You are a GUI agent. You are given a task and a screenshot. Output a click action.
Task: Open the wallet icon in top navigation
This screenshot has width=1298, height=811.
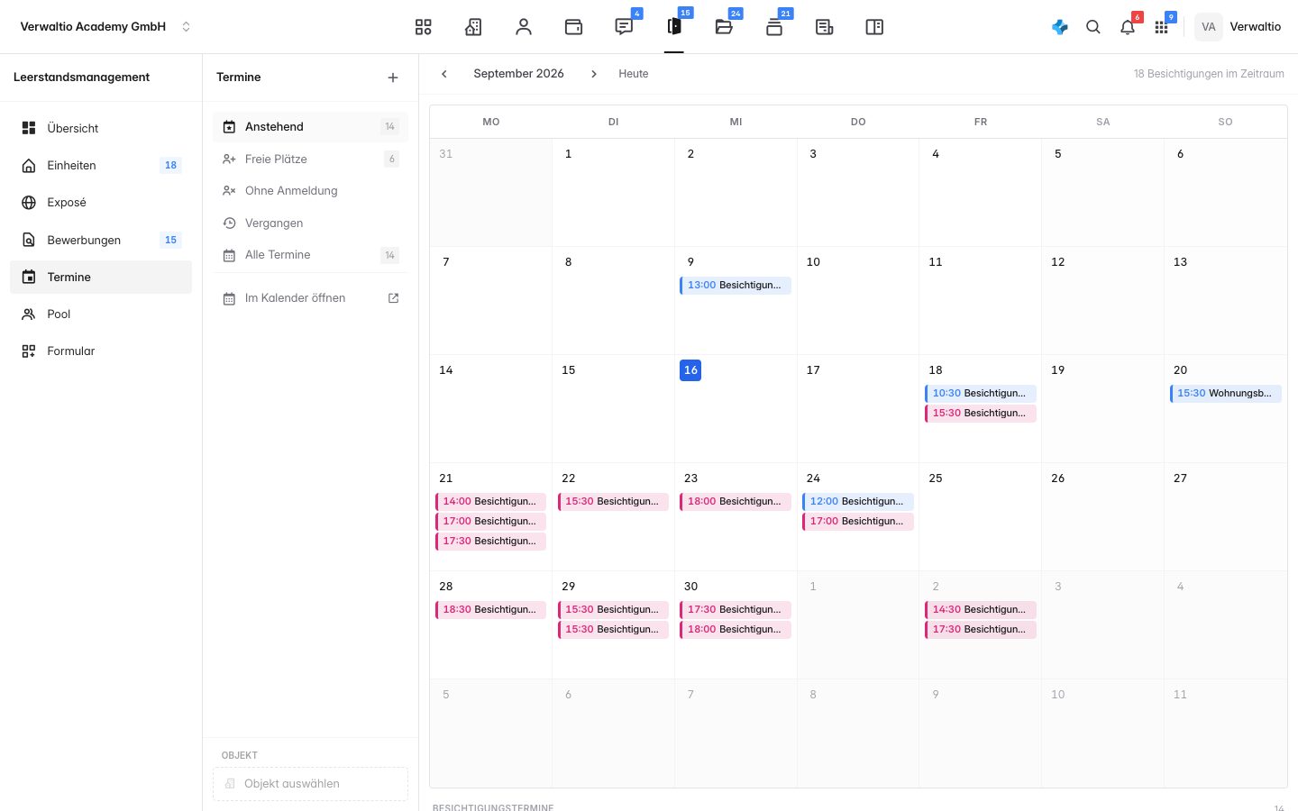[x=573, y=27]
